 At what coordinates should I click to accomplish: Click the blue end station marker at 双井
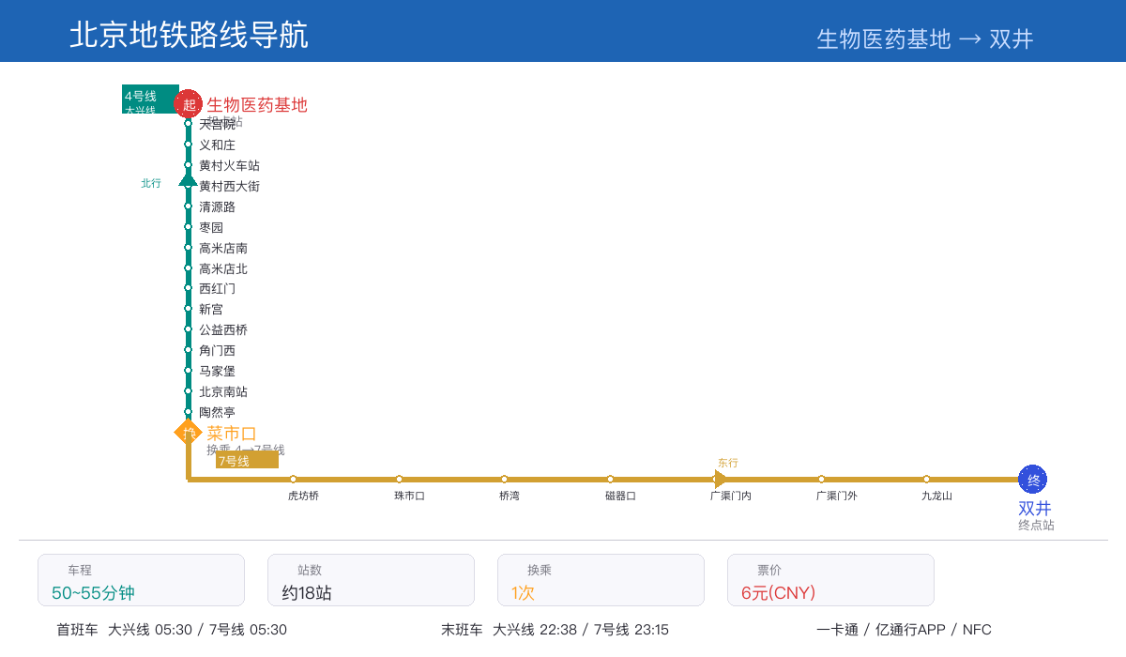[x=1032, y=480]
